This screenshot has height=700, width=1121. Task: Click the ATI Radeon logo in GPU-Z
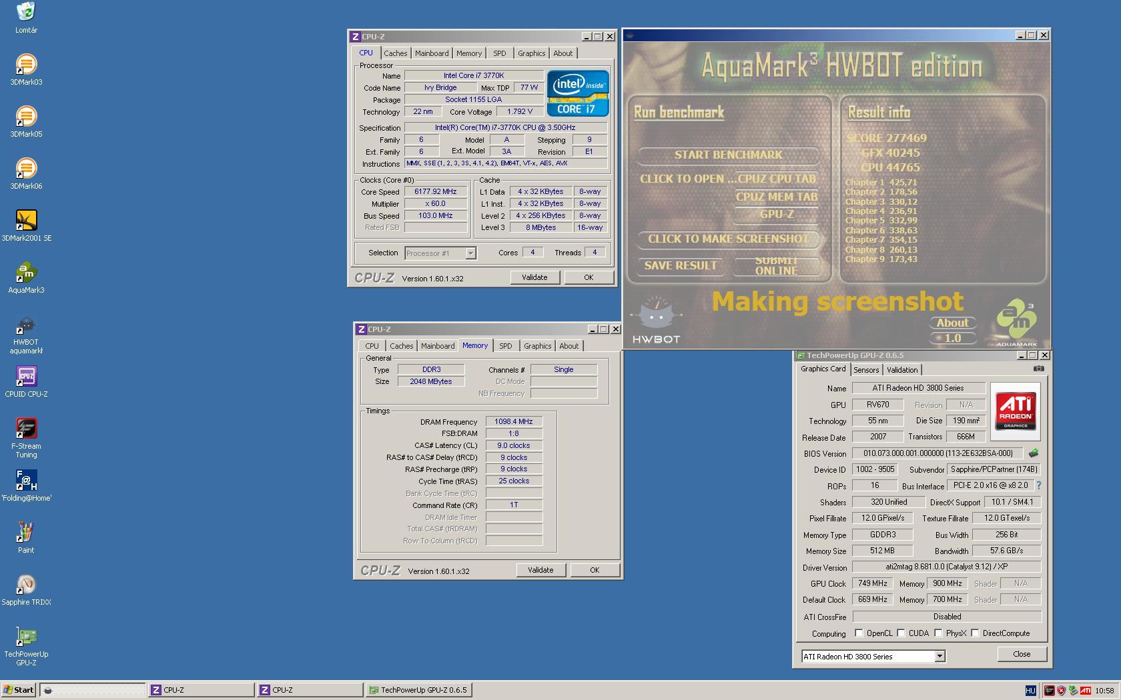1016,411
